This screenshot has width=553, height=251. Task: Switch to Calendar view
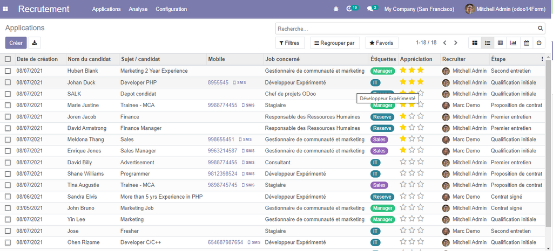tap(526, 43)
